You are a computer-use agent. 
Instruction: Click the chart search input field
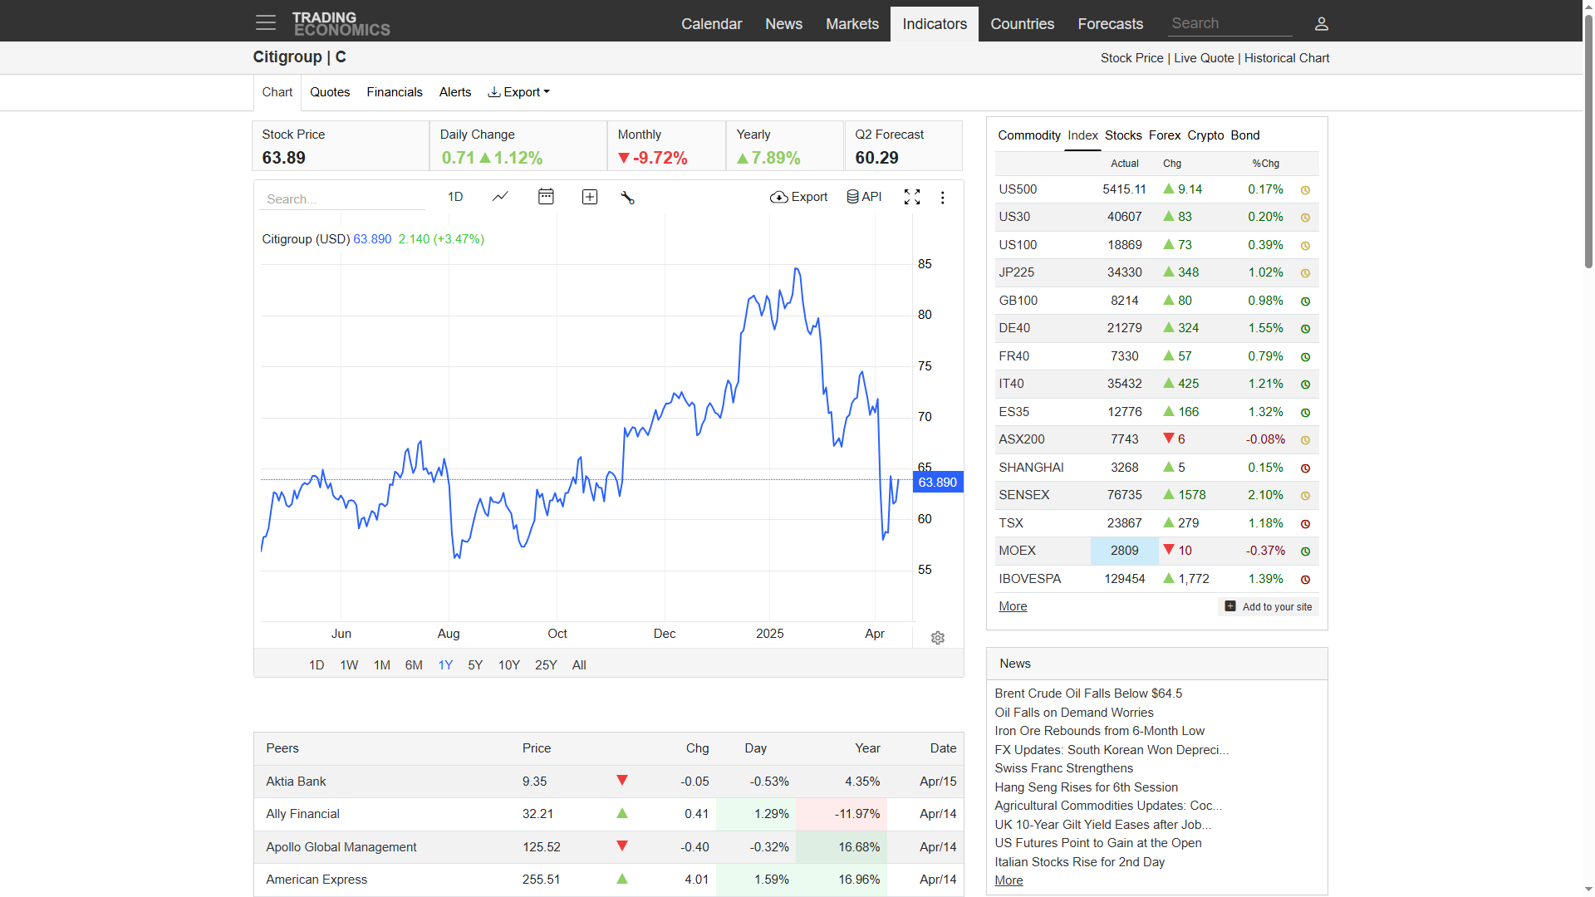pyautogui.click(x=342, y=199)
